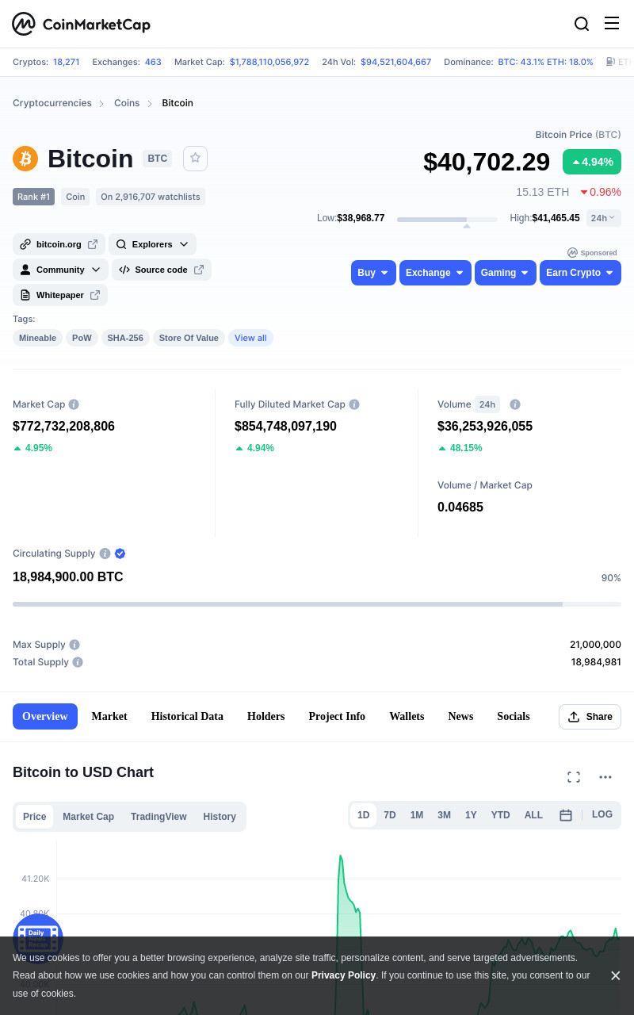Close the cookie notice

(x=615, y=975)
